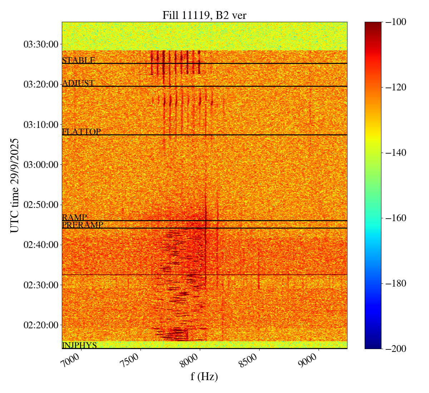Select the 02:20:00 time tick label
This screenshot has width=429, height=393.
pyautogui.click(x=40, y=325)
